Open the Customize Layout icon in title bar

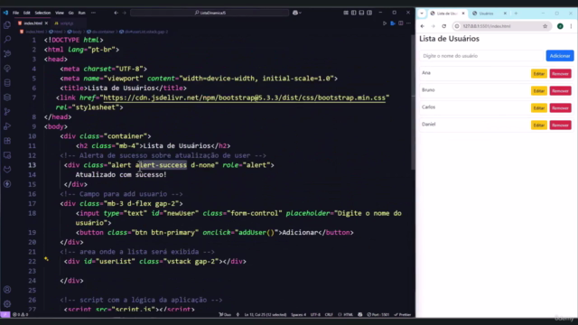click(346, 13)
